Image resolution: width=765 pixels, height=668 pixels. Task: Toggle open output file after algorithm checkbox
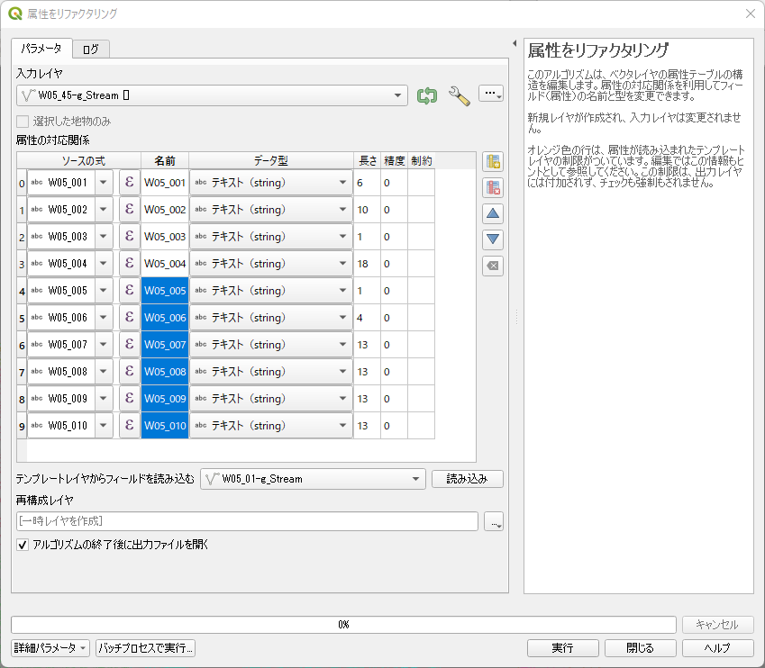[23, 545]
